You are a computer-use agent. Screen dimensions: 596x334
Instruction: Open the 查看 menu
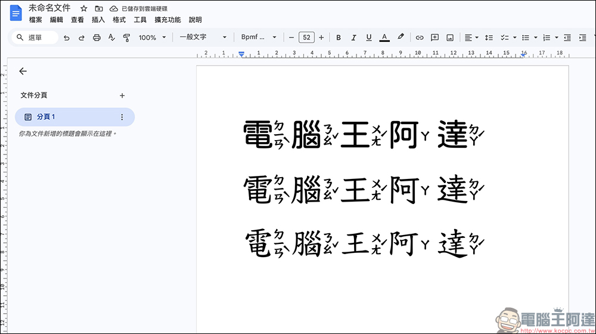tap(77, 20)
